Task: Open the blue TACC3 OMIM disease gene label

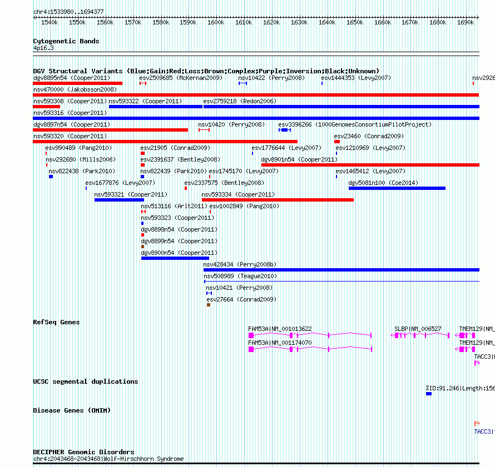Action: click(x=484, y=431)
